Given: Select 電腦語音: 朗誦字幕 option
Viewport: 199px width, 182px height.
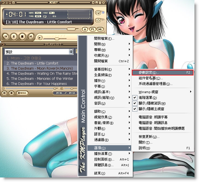Looking at the screenshot, I should click(x=163, y=117).
